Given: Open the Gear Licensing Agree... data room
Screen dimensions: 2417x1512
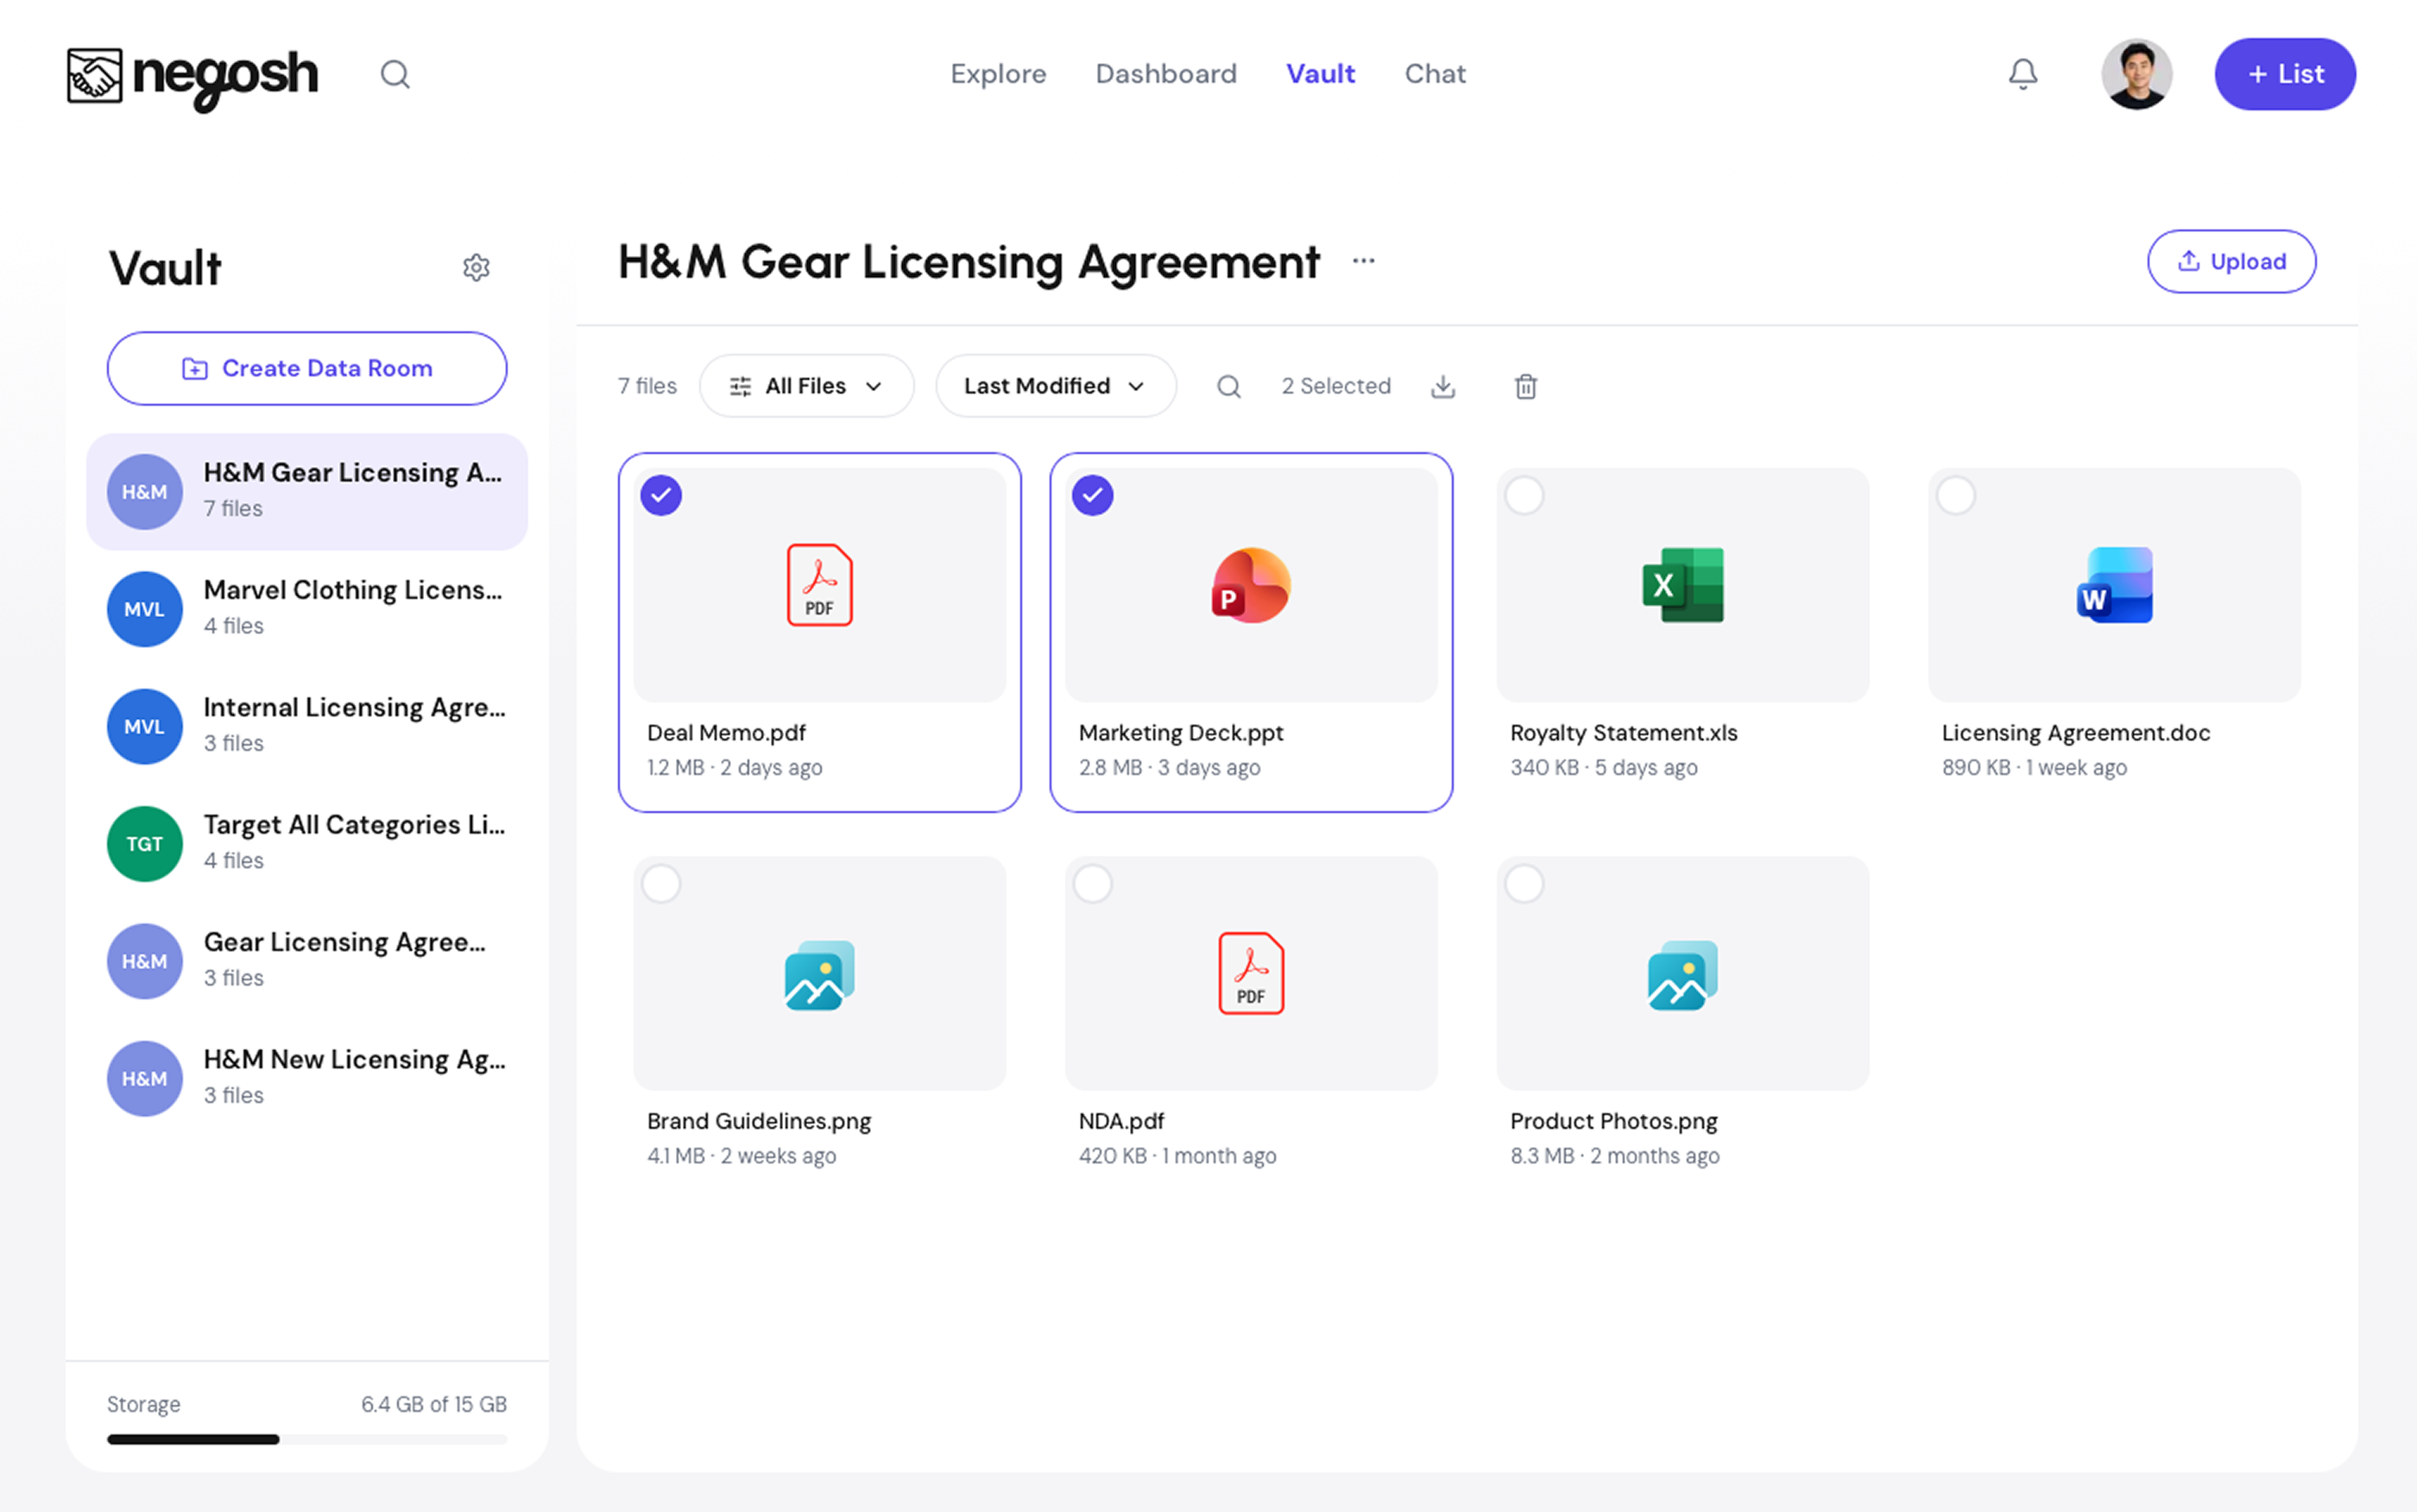Looking at the screenshot, I should pos(307,961).
